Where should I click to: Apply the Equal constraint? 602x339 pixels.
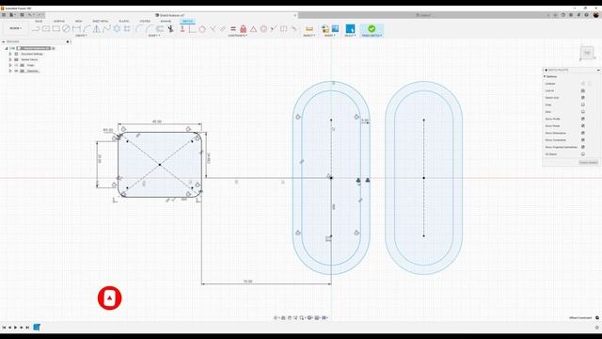[233, 29]
